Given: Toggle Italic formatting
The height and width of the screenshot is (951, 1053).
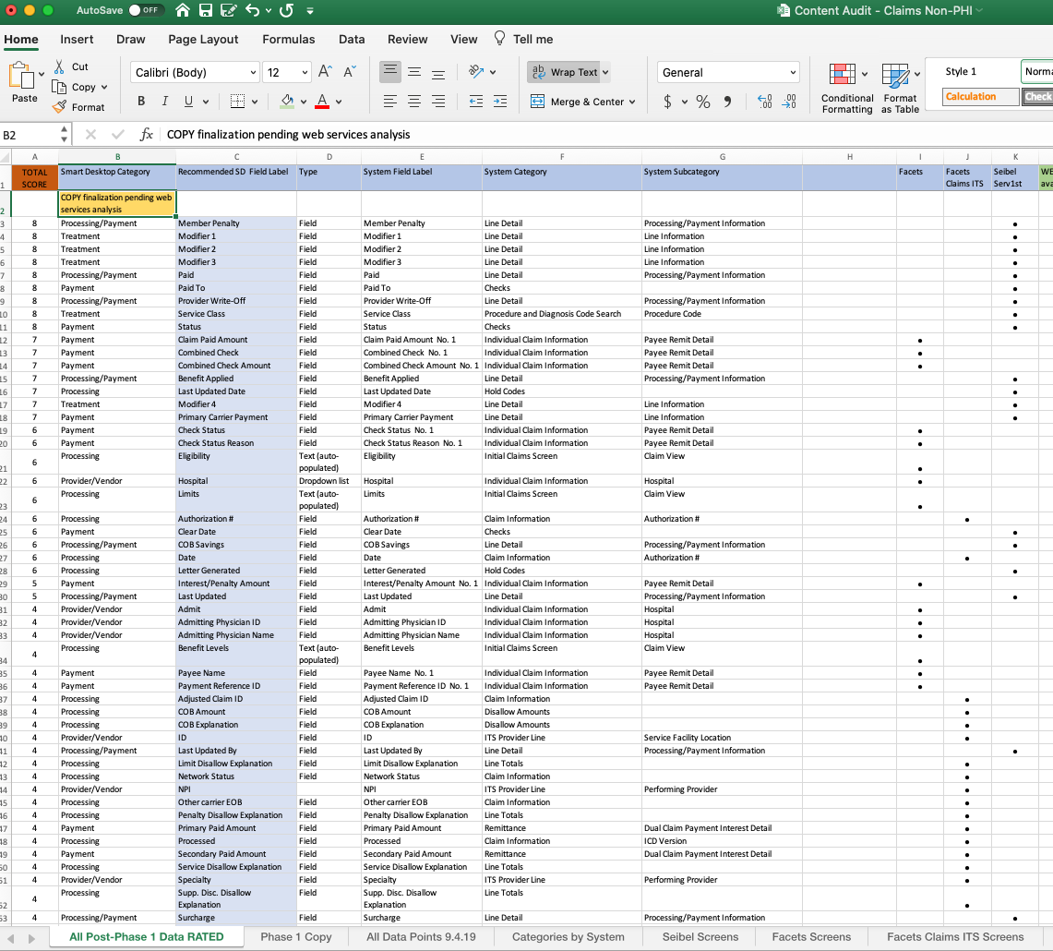Looking at the screenshot, I should tap(164, 101).
